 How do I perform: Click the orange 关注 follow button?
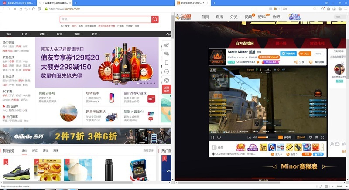305,54
